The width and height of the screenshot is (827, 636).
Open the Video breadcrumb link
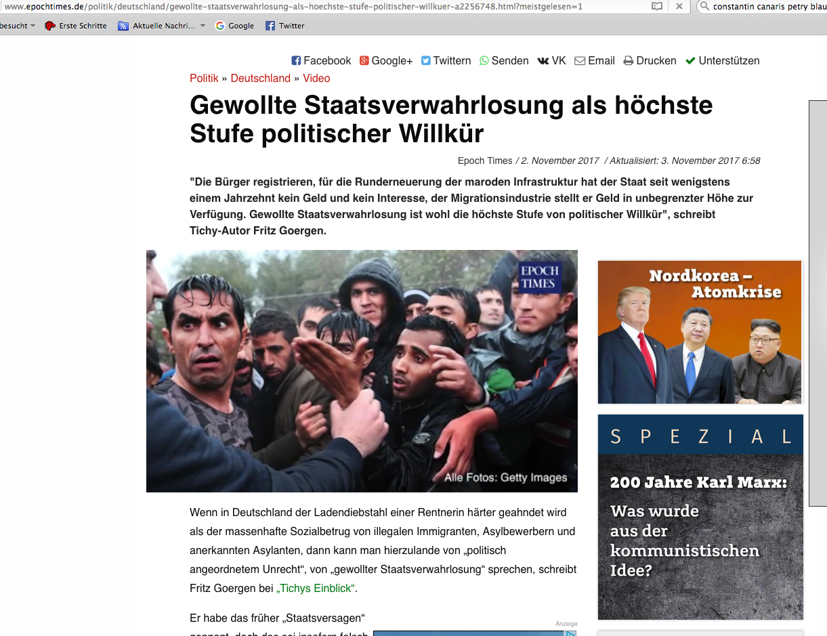coord(316,79)
